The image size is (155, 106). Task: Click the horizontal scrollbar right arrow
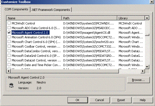pyautogui.click(x=143, y=71)
